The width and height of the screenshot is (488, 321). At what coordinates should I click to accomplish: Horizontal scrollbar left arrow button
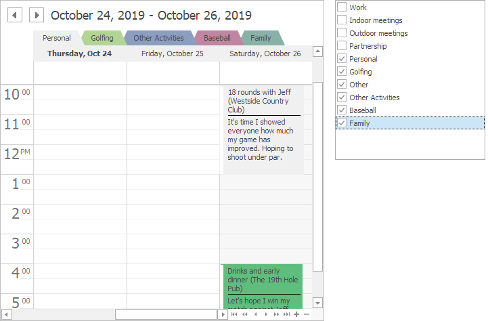pyautogui.click(x=7, y=314)
